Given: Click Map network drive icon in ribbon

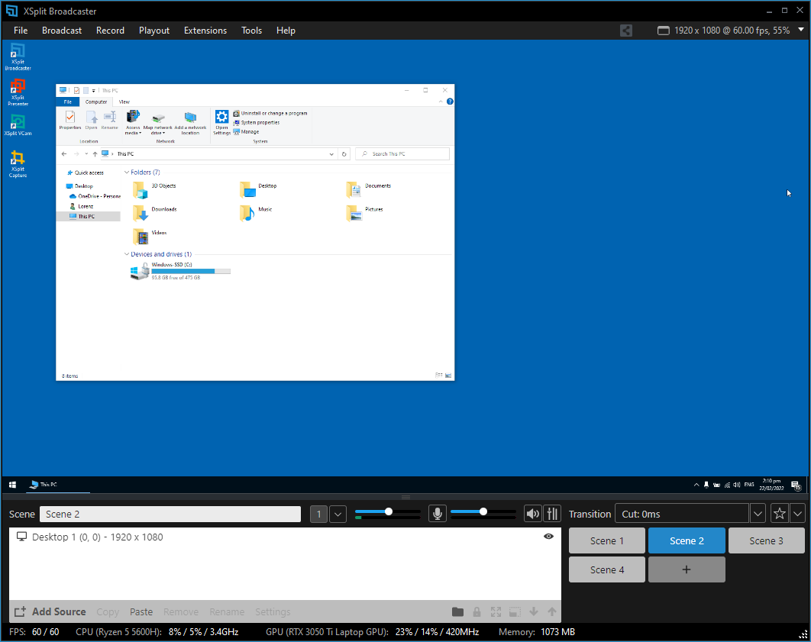Looking at the screenshot, I should [x=158, y=118].
